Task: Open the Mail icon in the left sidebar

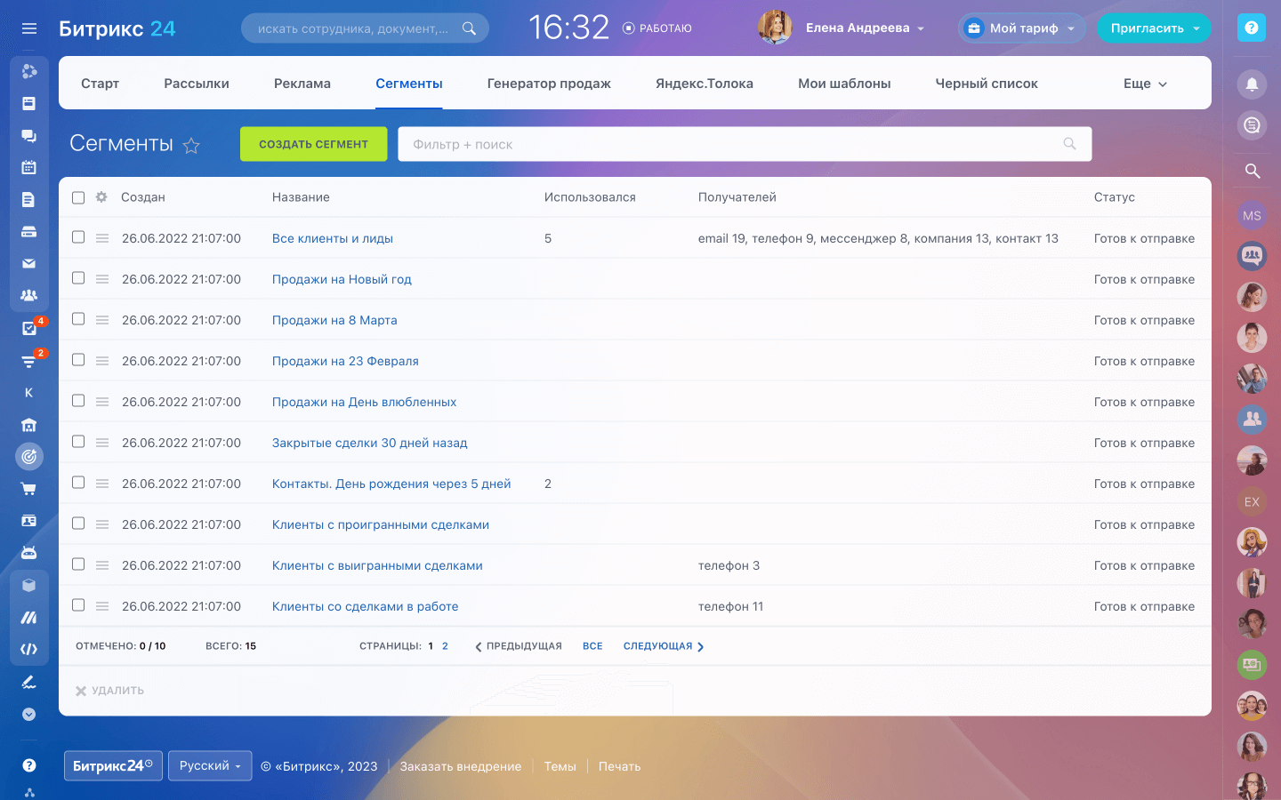Action: (x=29, y=263)
